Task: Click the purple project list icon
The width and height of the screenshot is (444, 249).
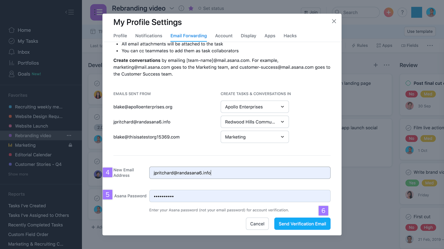Action: pos(98,12)
